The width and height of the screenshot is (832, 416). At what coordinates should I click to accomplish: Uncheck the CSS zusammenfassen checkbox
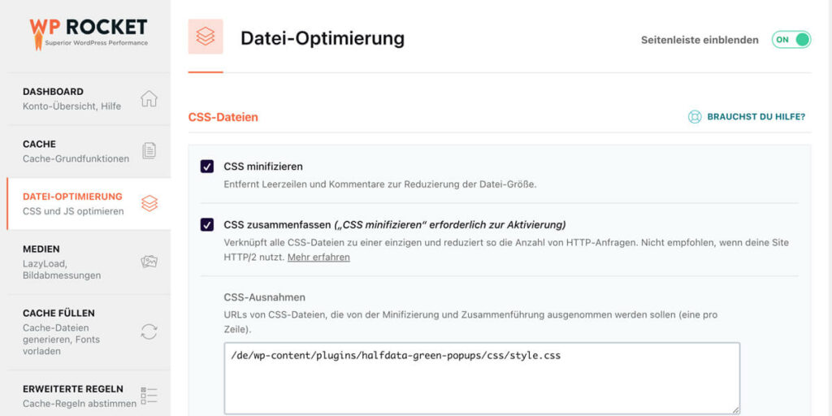pyautogui.click(x=207, y=225)
